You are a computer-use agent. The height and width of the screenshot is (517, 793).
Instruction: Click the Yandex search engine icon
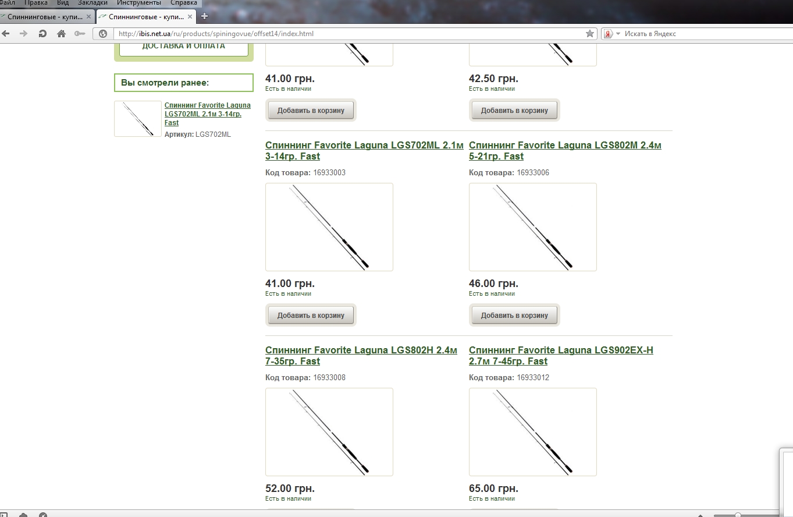[x=608, y=34]
